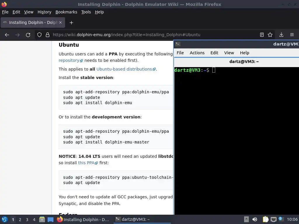Go back to the previous Firefox page
The height and width of the screenshot is (224, 299).
(x=7, y=35)
